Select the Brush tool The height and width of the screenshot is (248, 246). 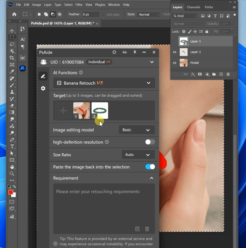tap(12, 85)
